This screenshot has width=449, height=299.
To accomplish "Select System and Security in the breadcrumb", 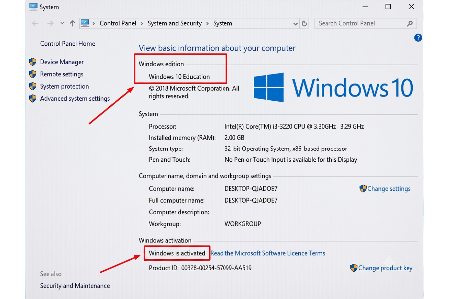I will coord(175,23).
